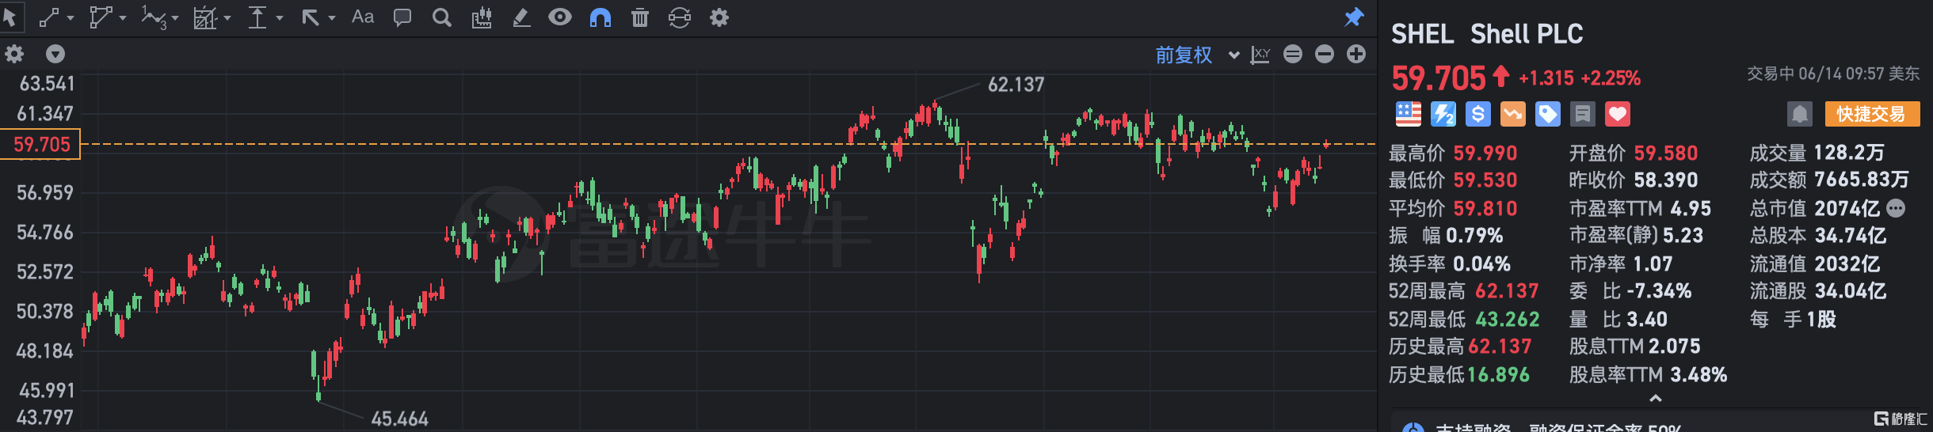Click the +2.25% percent change text

(x=1611, y=78)
